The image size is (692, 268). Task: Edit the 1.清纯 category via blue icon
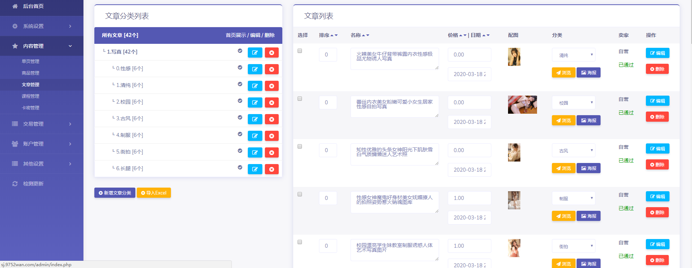point(255,86)
